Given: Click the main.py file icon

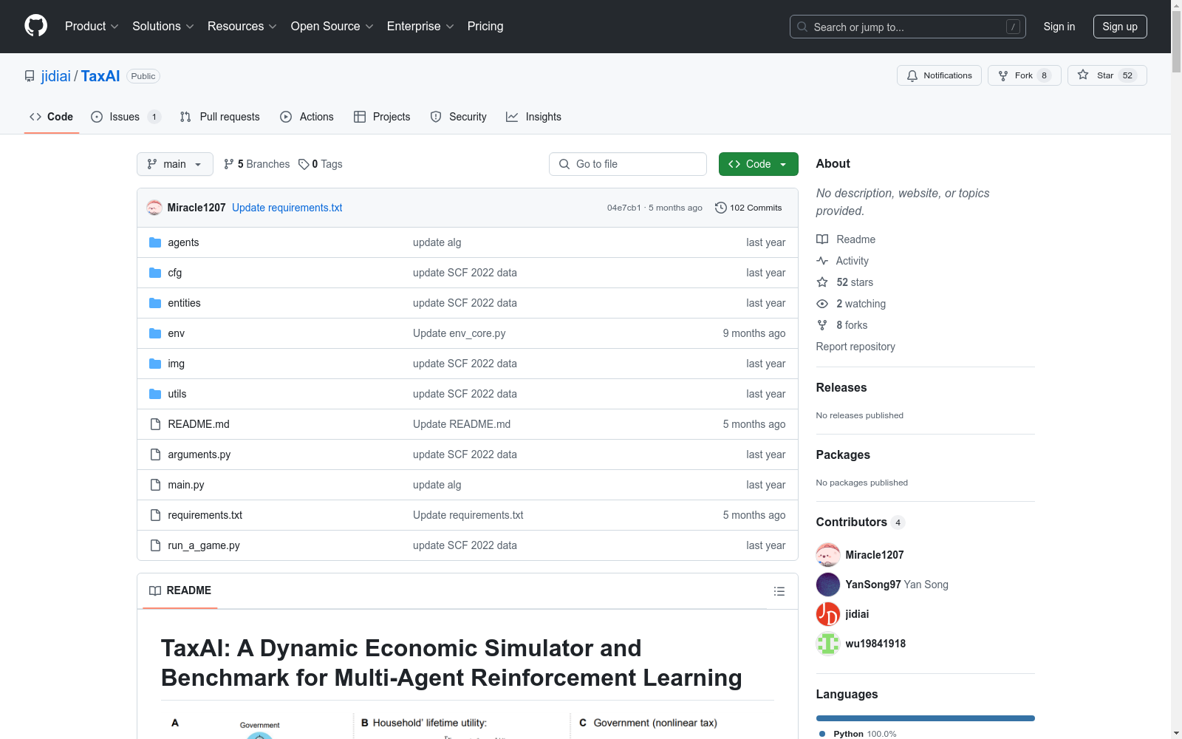Looking at the screenshot, I should 155,485.
